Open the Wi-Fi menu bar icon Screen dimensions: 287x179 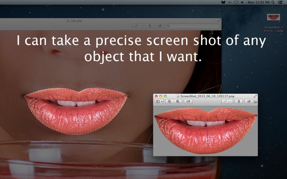pos(236,2)
